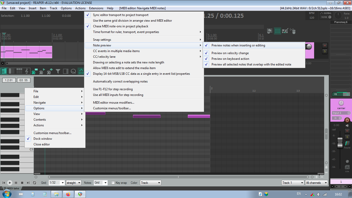Open the Color Track dropdown

pos(150,183)
